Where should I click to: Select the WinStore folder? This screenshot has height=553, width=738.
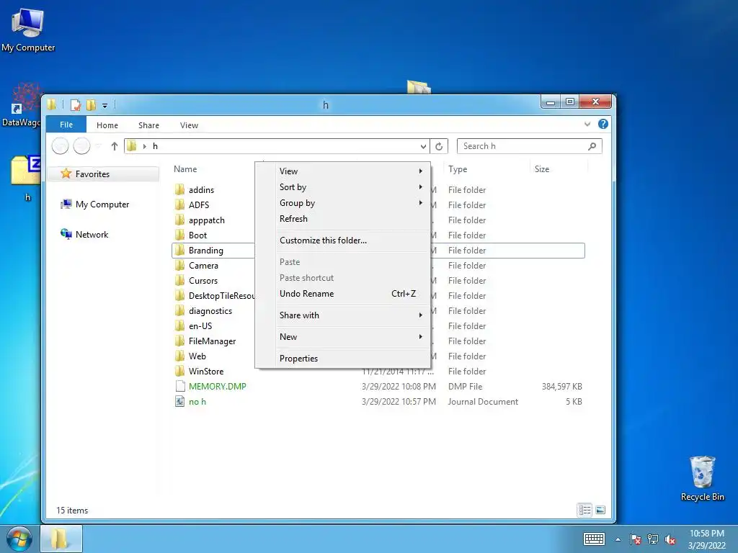[199, 372]
